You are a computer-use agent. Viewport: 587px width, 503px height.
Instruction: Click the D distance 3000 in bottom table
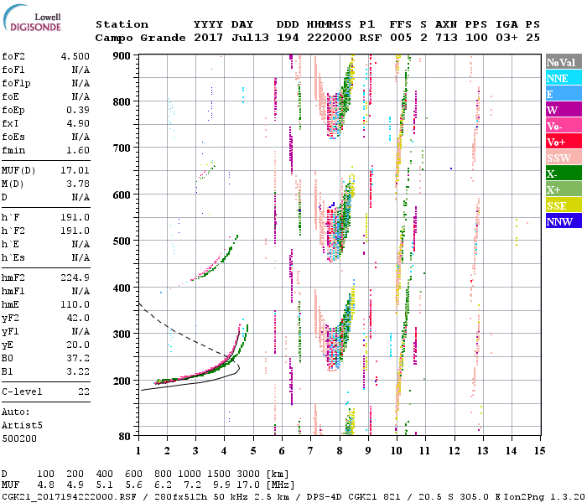click(248, 474)
